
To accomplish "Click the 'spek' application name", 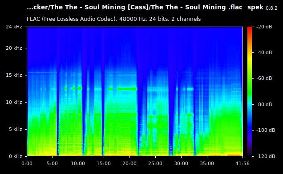I will click(x=255, y=8).
